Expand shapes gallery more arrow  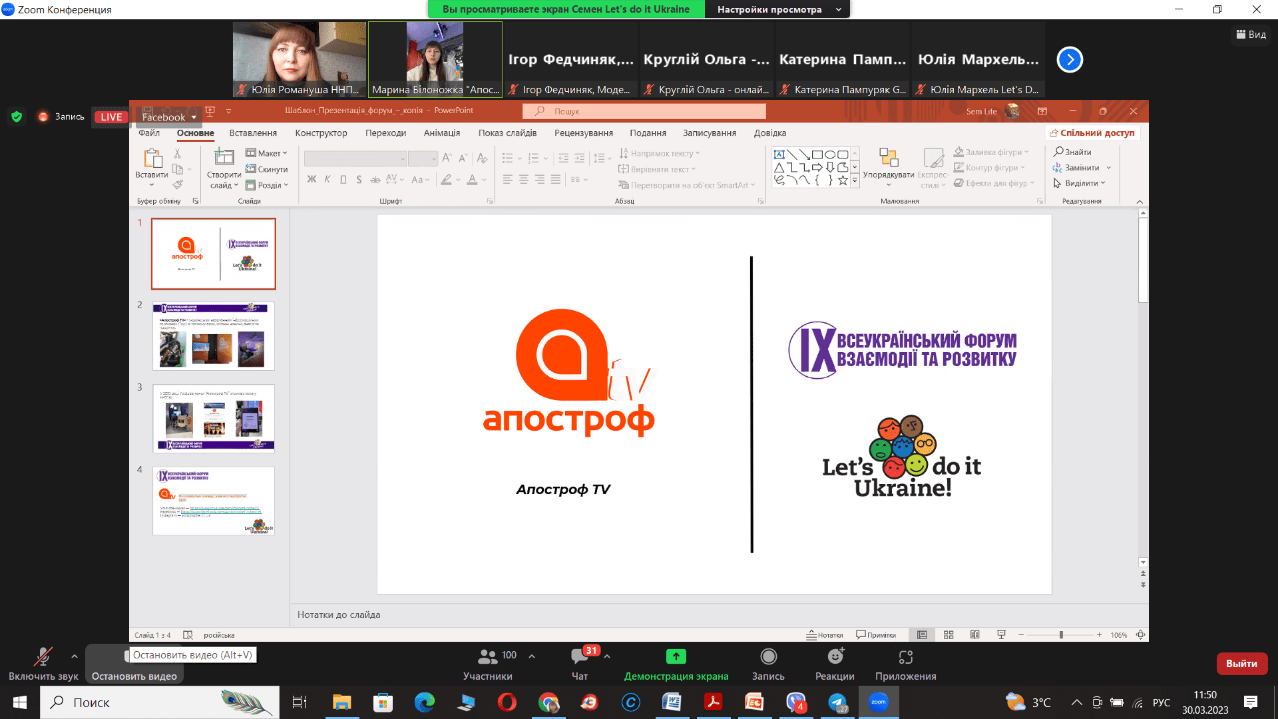point(855,182)
